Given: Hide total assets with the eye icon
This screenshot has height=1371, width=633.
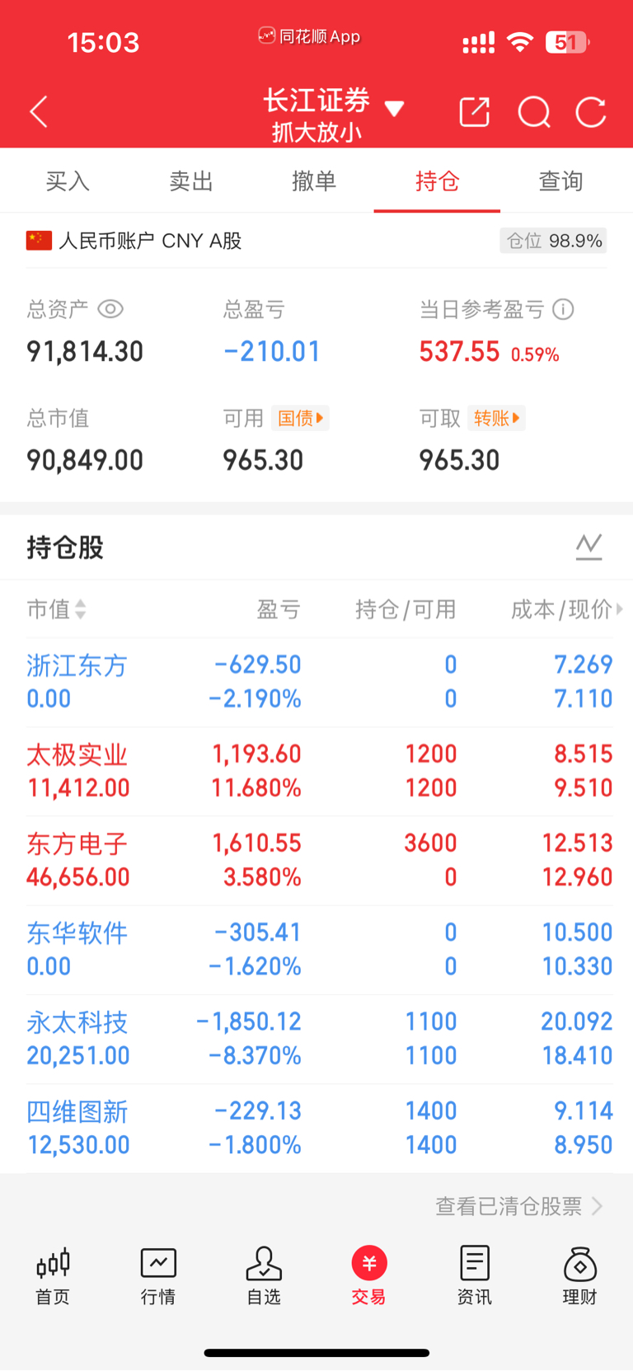Looking at the screenshot, I should click(110, 309).
